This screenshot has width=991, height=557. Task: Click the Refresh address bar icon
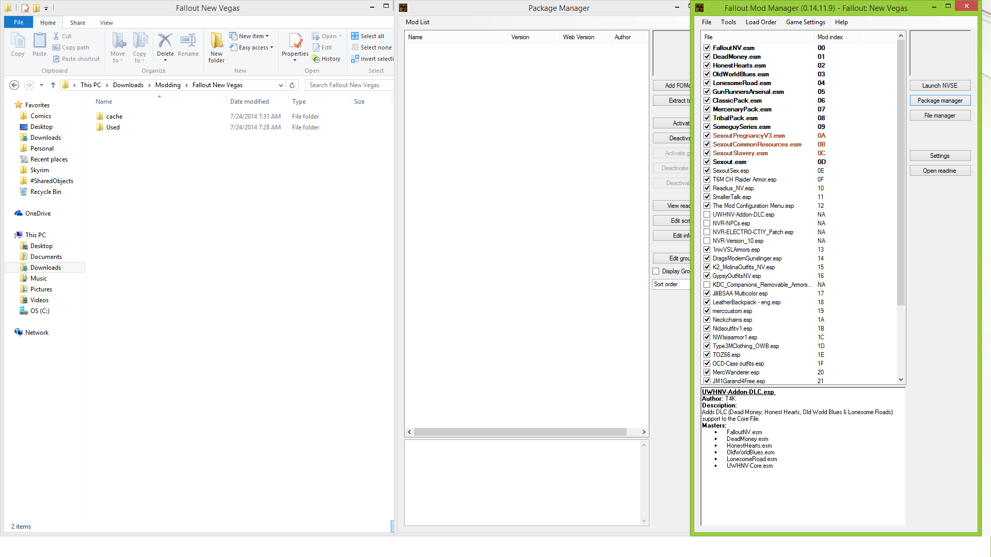click(292, 85)
